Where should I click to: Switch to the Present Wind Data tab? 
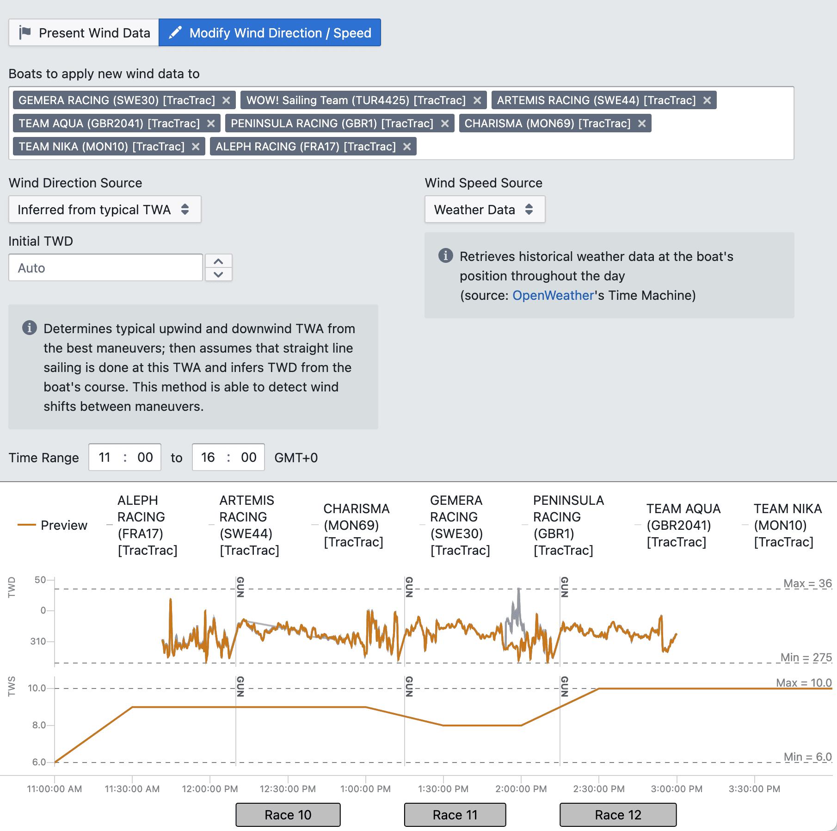[x=83, y=32]
